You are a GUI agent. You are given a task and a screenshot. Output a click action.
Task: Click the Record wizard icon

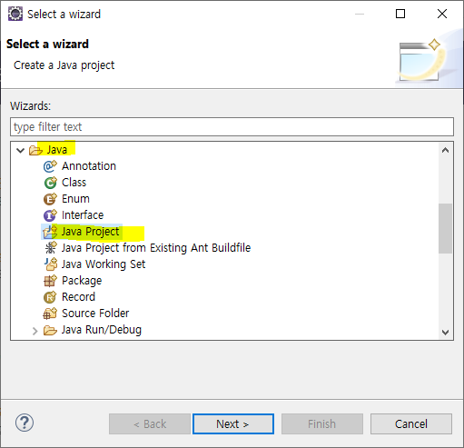50,297
